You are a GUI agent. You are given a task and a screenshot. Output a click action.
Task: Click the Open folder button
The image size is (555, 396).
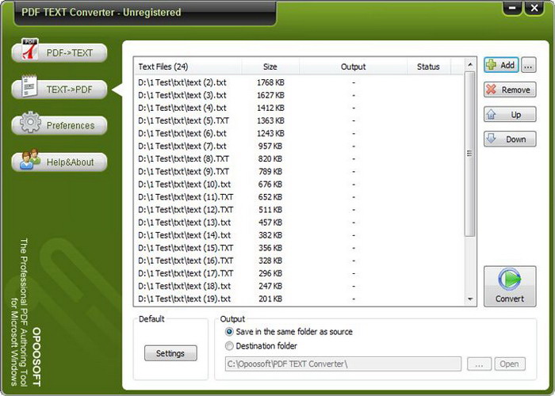coord(510,364)
